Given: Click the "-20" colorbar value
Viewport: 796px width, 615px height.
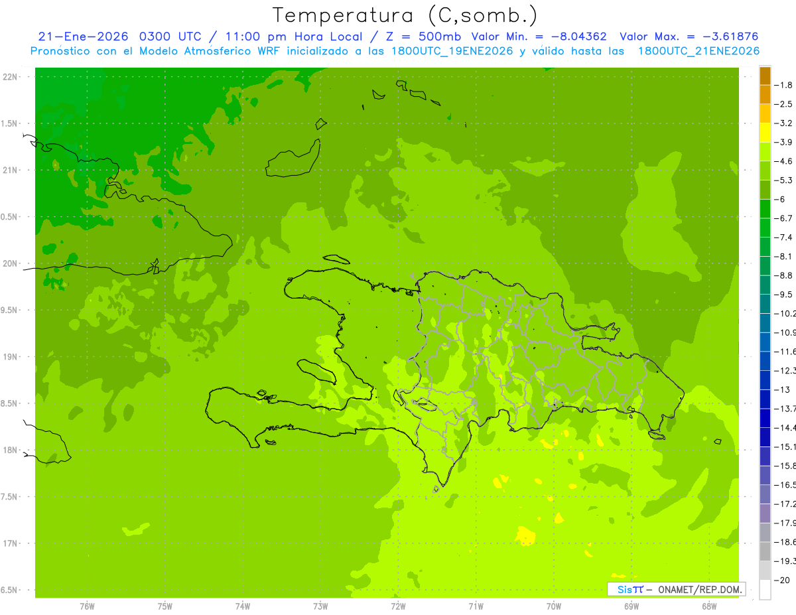Looking at the screenshot, I should tap(783, 580).
